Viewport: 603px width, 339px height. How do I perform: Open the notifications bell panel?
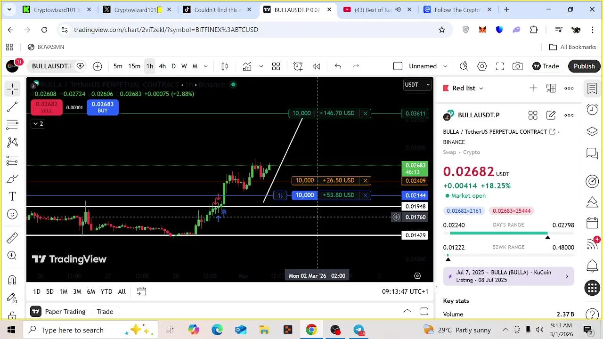tap(592, 266)
